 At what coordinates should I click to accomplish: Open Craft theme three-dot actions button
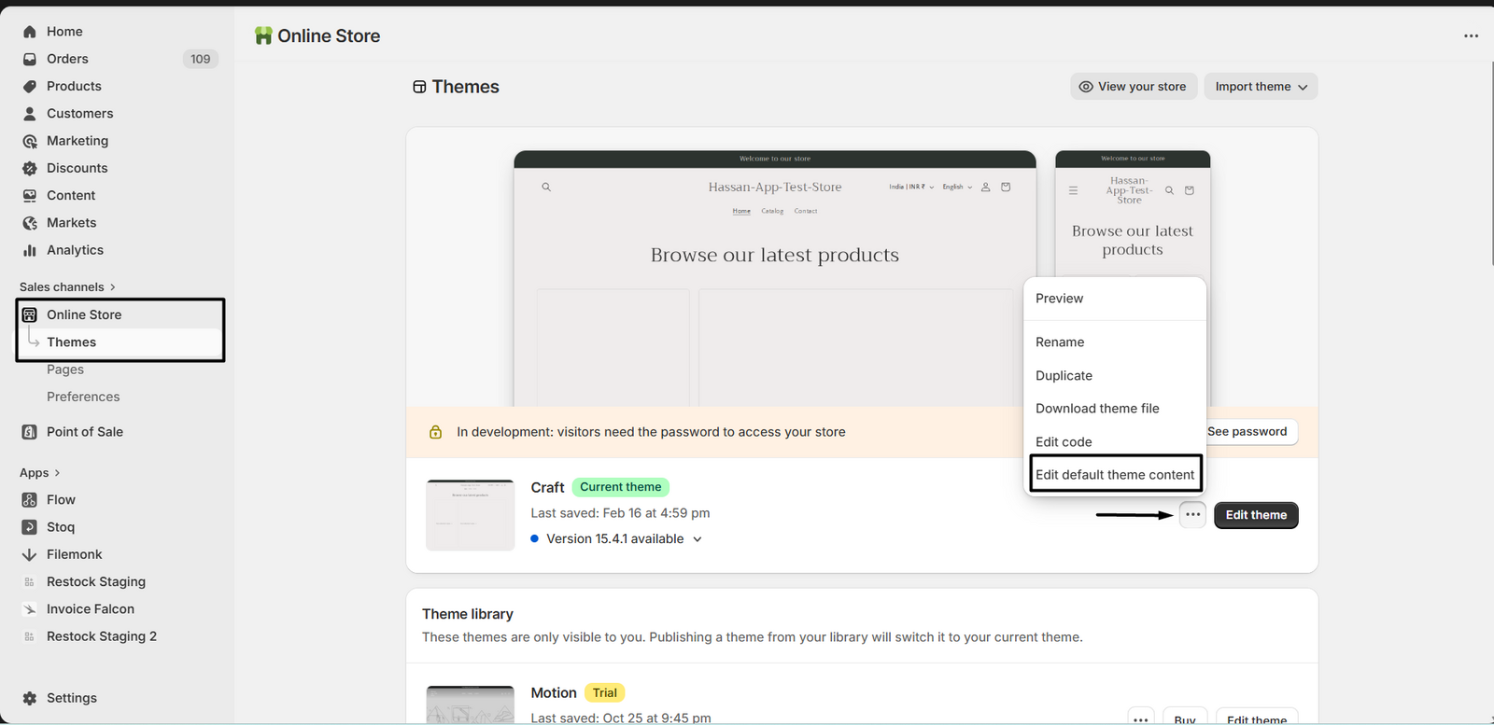coord(1192,515)
